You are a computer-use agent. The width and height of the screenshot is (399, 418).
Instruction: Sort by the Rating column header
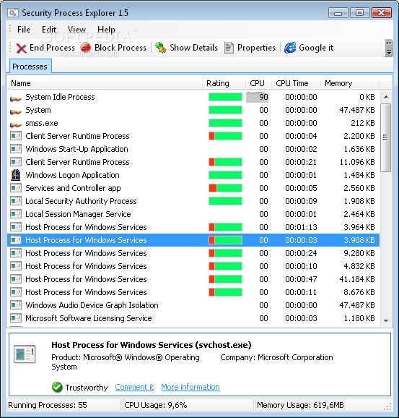click(224, 83)
